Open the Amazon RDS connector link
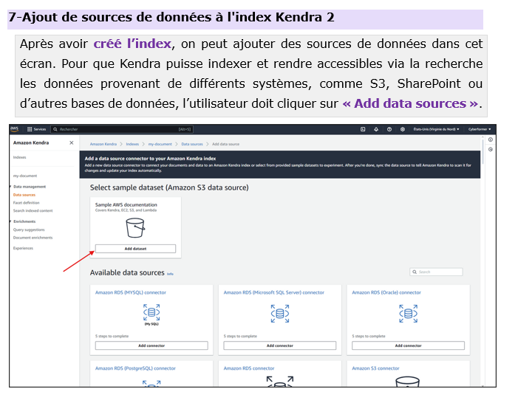518x406 pixels. [249, 368]
